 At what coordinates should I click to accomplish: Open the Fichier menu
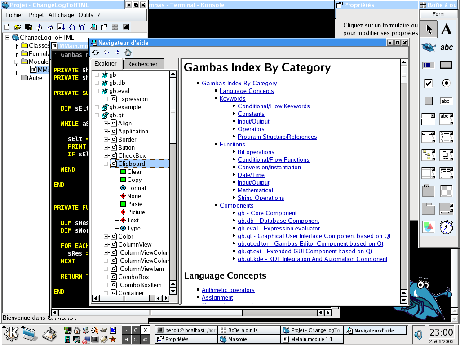point(14,15)
